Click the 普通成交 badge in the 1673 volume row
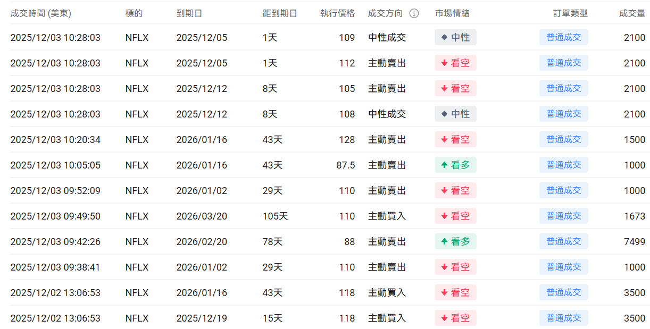650x329 pixels. 563,216
